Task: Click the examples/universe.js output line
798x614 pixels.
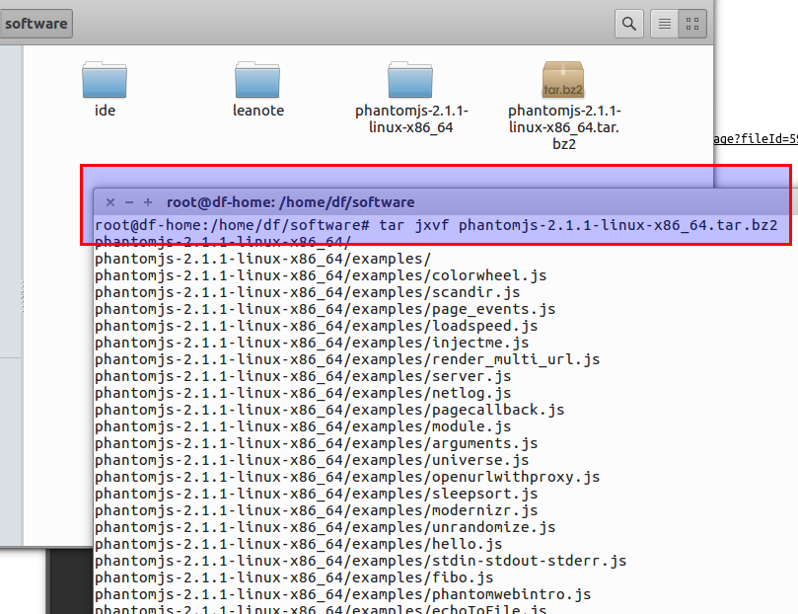Action: coord(312,460)
